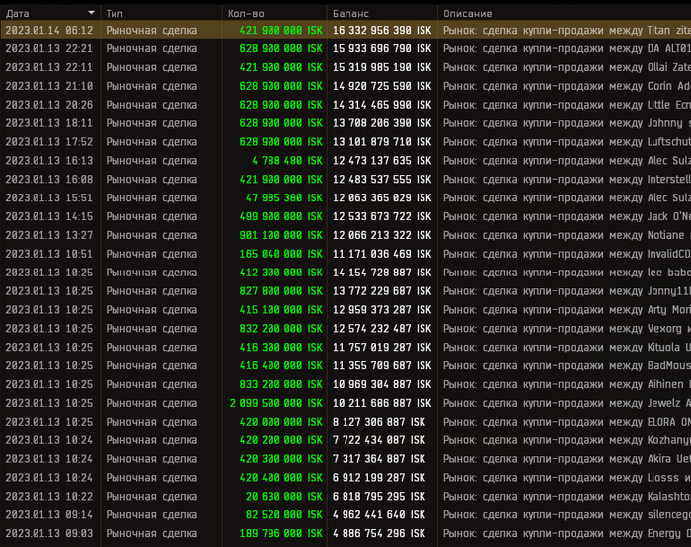Click balance 14 154 728 887 ISK

tap(382, 273)
